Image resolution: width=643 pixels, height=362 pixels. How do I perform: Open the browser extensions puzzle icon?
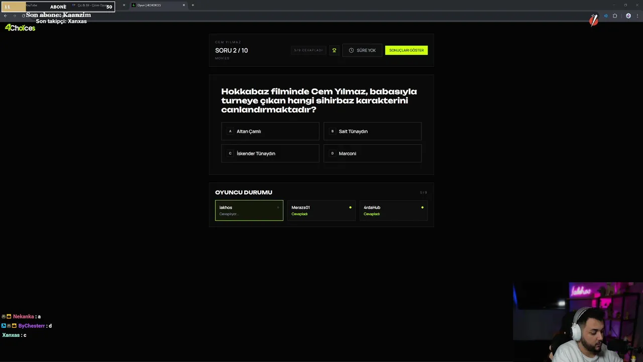[x=615, y=16]
